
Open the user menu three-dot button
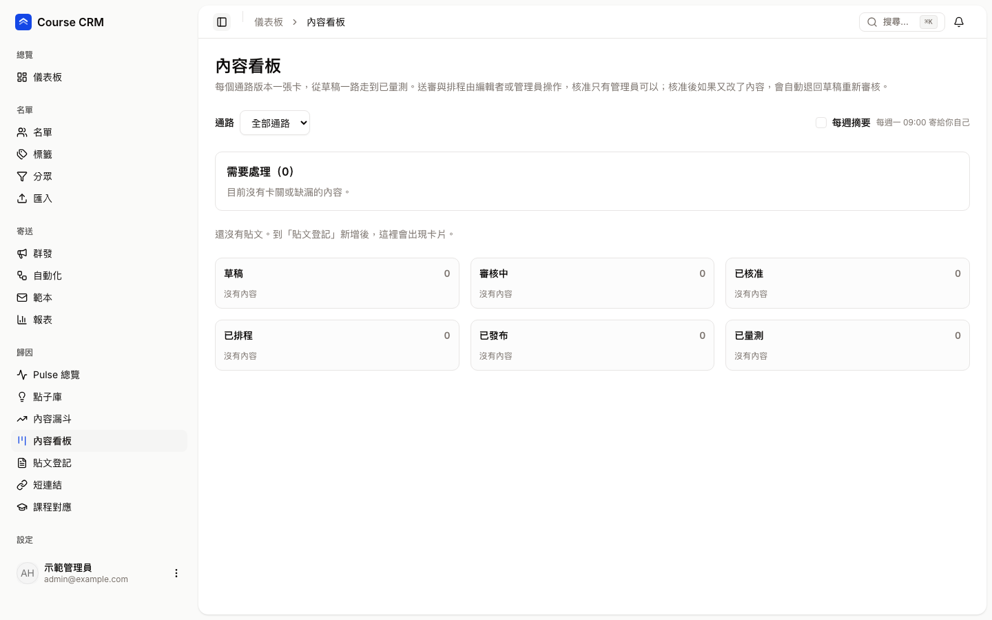point(176,573)
